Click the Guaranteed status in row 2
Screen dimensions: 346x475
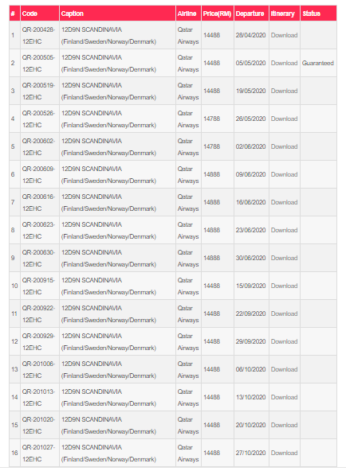coord(318,63)
